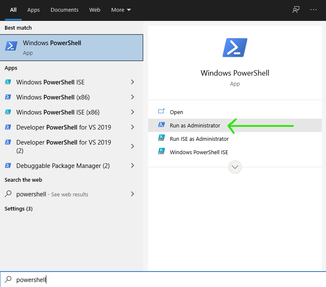The image size is (326, 287).
Task: Expand more actions with the round chevron button
Action: click(235, 167)
